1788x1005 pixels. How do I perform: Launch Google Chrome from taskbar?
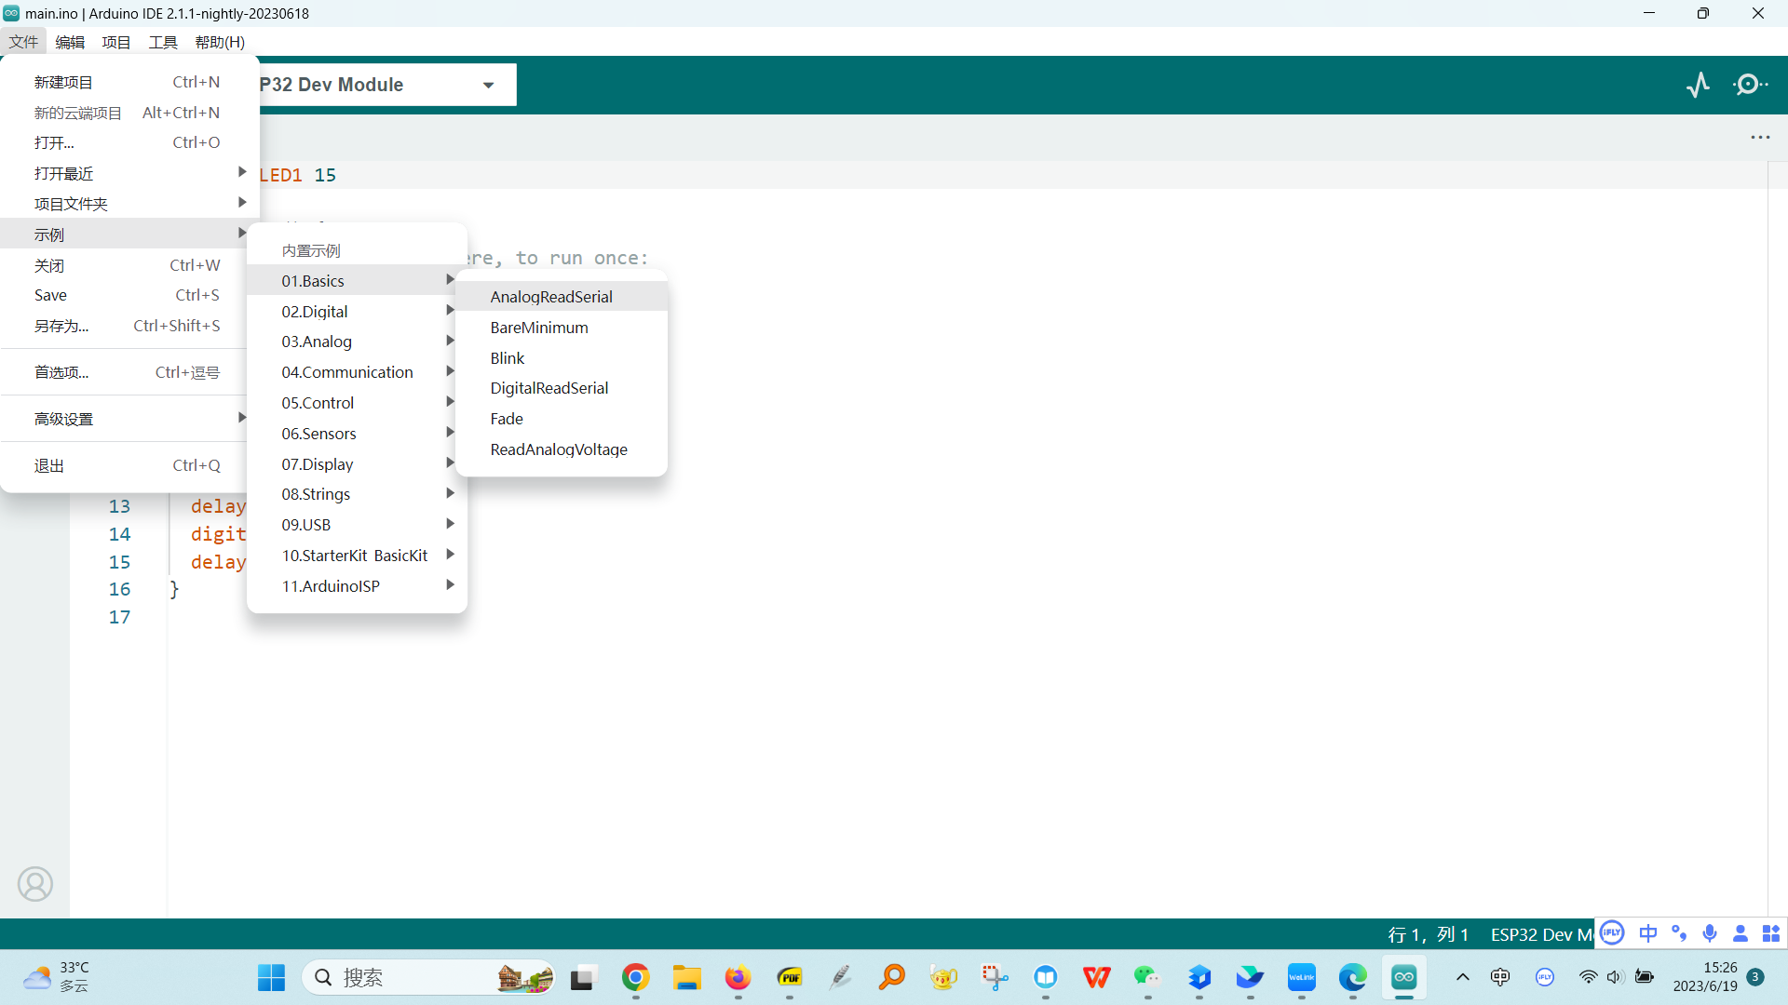point(636,977)
